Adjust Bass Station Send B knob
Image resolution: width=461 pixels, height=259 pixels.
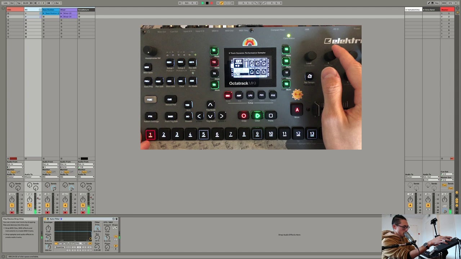click(x=53, y=188)
